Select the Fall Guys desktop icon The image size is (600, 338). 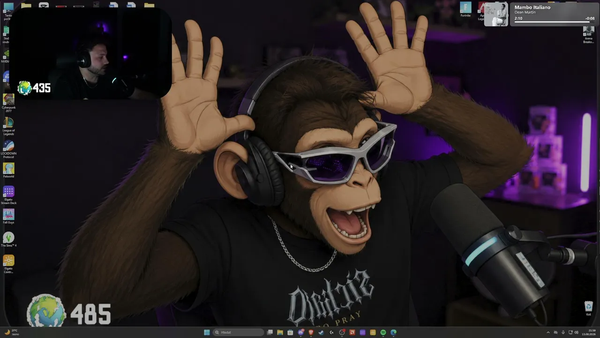click(8, 216)
